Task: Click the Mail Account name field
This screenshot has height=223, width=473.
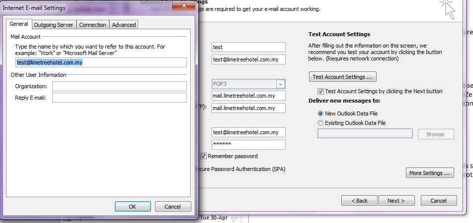Action: pyautogui.click(x=101, y=62)
